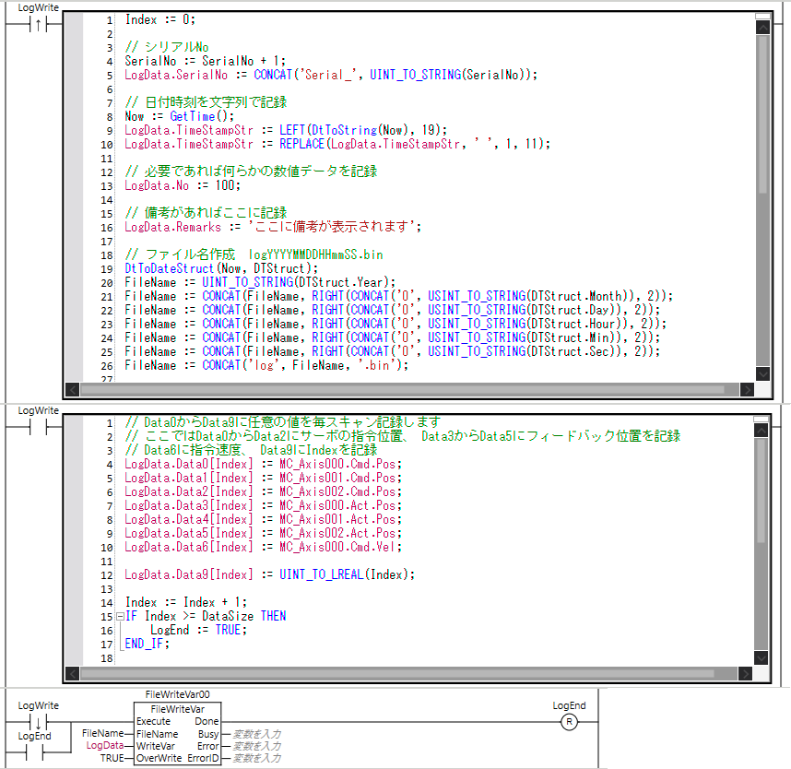Click the second editor's vertical scrollbar thumb
Viewport: 791px width, 769px height.
point(761,489)
